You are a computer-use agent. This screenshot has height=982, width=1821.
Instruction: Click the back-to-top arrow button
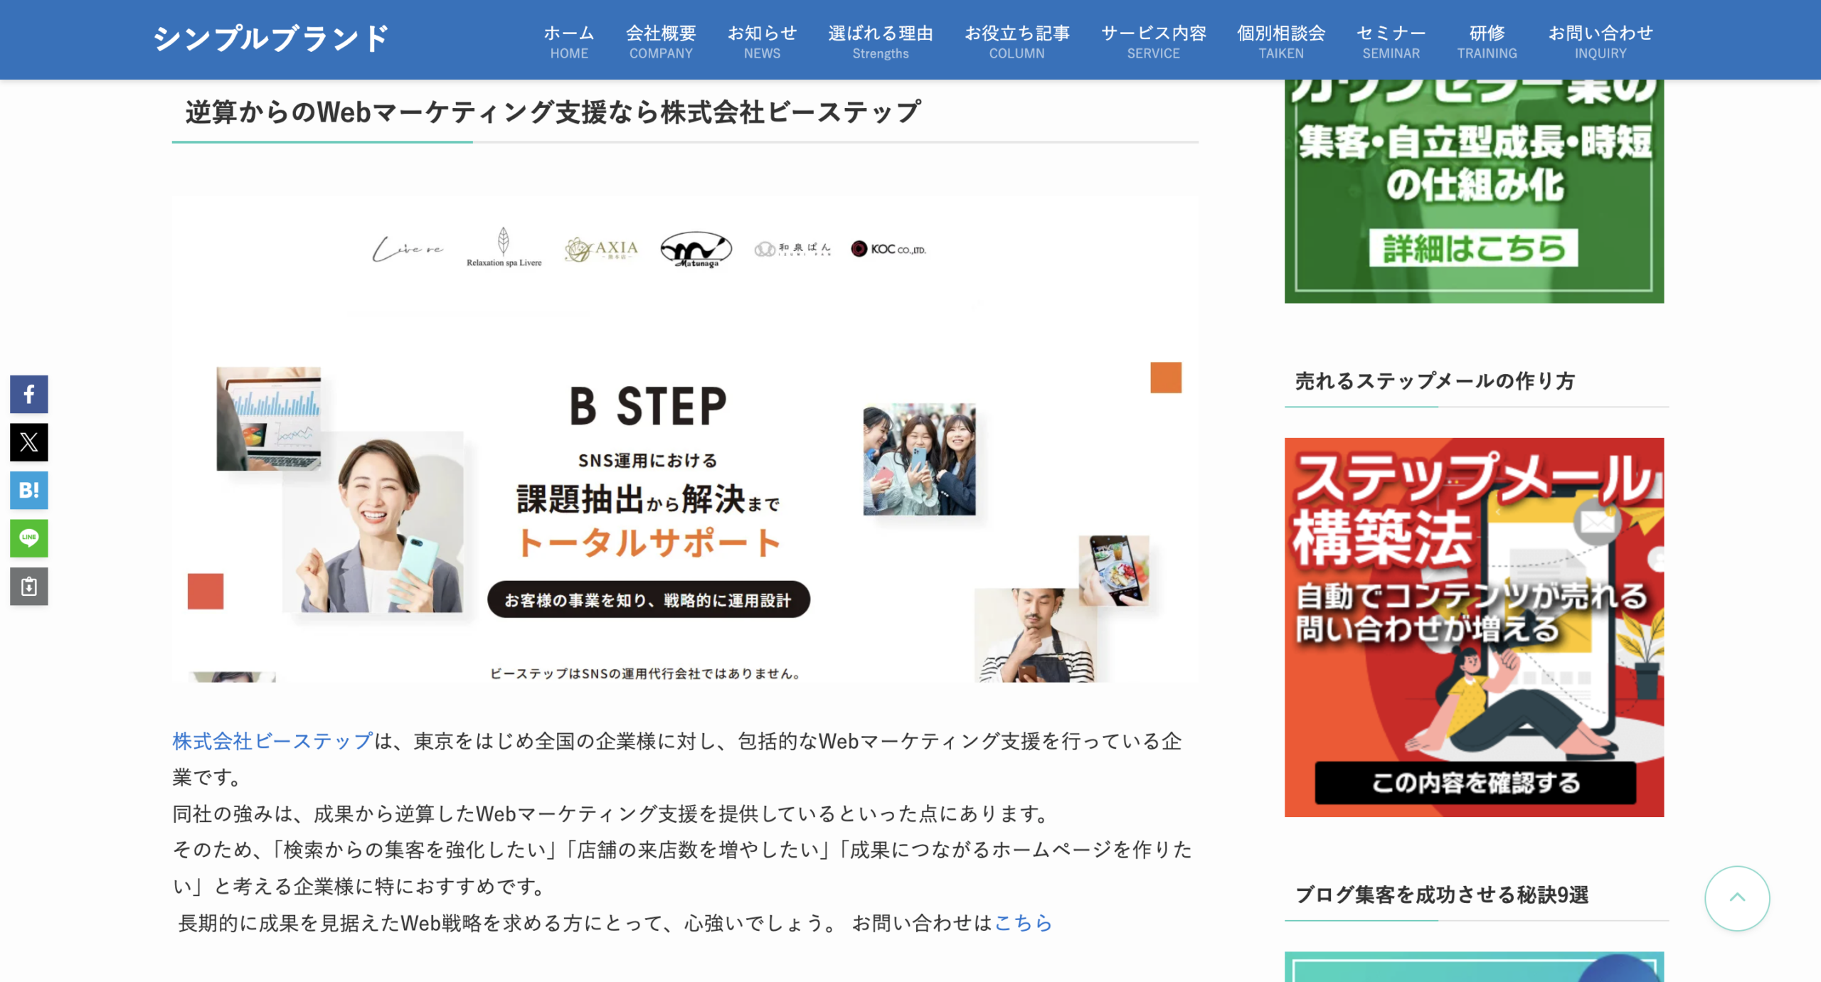pyautogui.click(x=1737, y=898)
